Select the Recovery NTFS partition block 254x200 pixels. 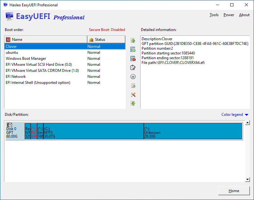pyautogui.click(x=28, y=131)
